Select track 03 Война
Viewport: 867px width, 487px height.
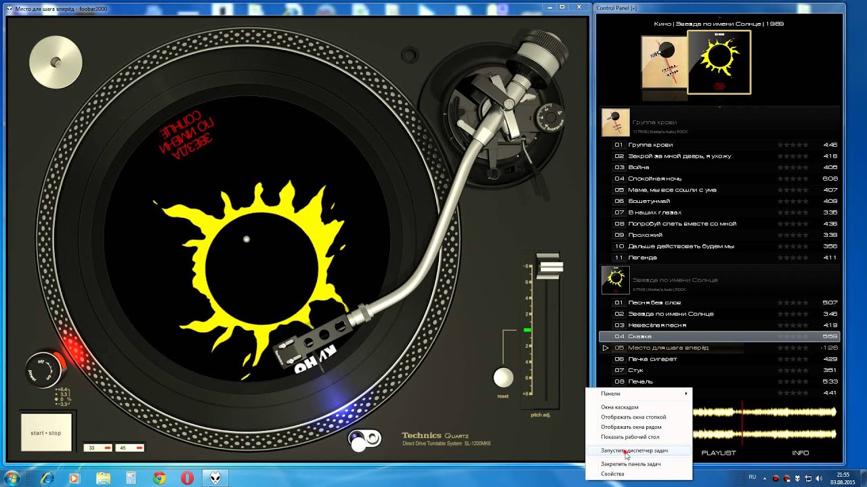click(x=720, y=167)
